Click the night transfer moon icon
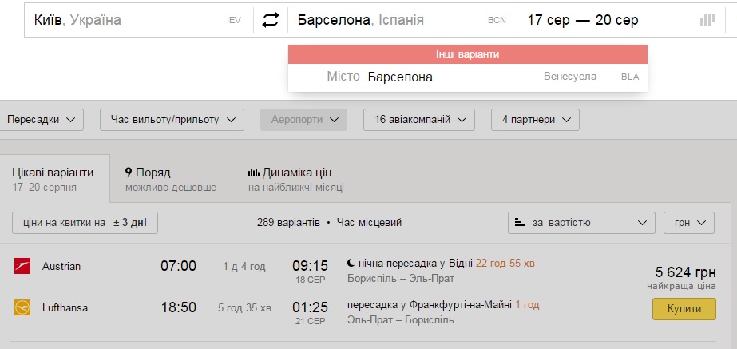 point(351,263)
